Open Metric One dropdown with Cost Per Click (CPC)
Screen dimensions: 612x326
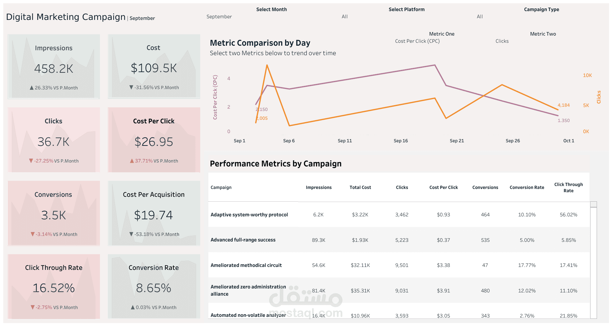point(442,41)
